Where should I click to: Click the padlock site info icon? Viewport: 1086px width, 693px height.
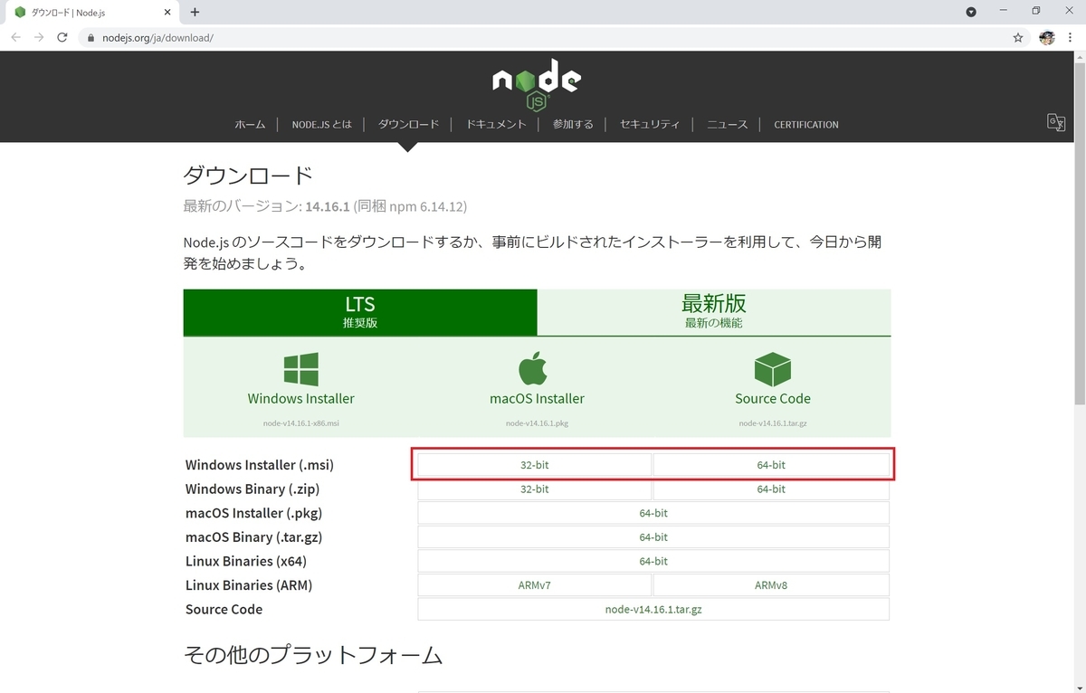pos(90,38)
